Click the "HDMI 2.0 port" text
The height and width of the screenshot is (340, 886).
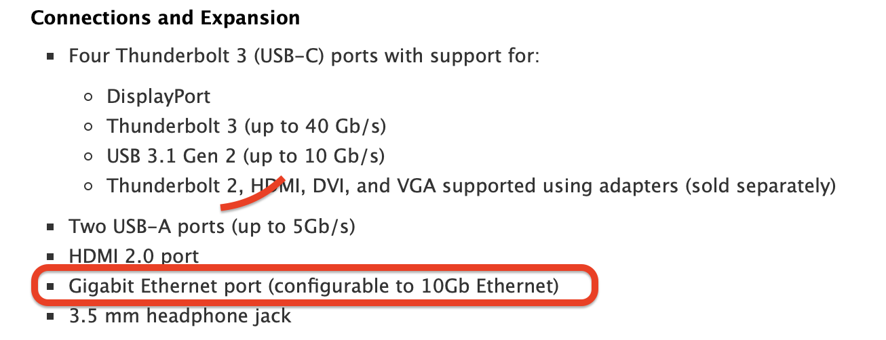134,256
